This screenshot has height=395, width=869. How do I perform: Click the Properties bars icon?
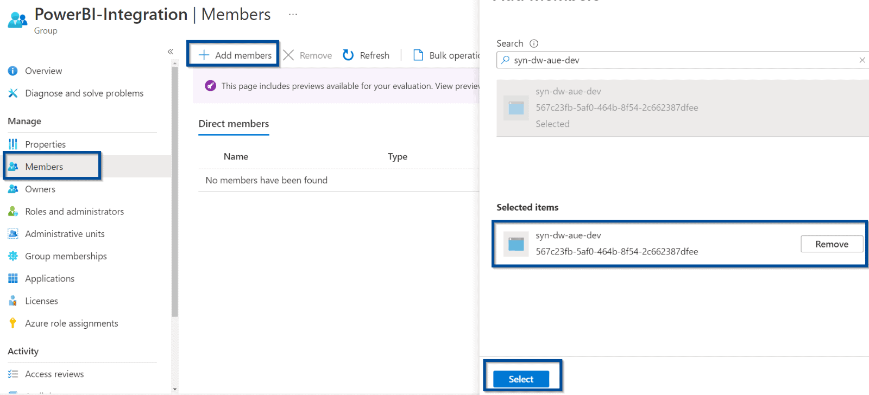point(13,144)
